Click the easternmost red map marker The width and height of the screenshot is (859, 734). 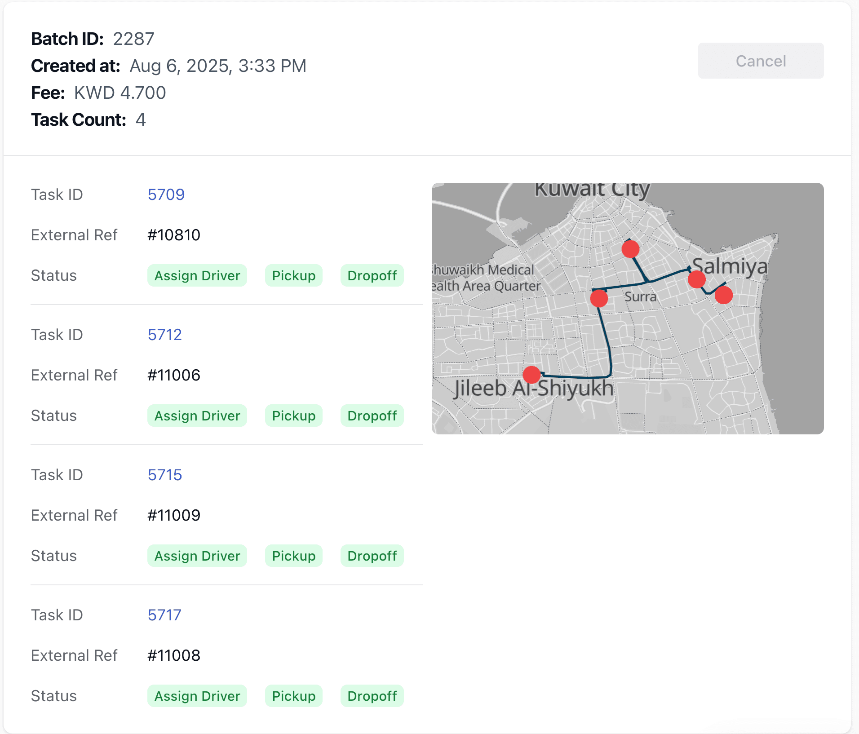[723, 295]
